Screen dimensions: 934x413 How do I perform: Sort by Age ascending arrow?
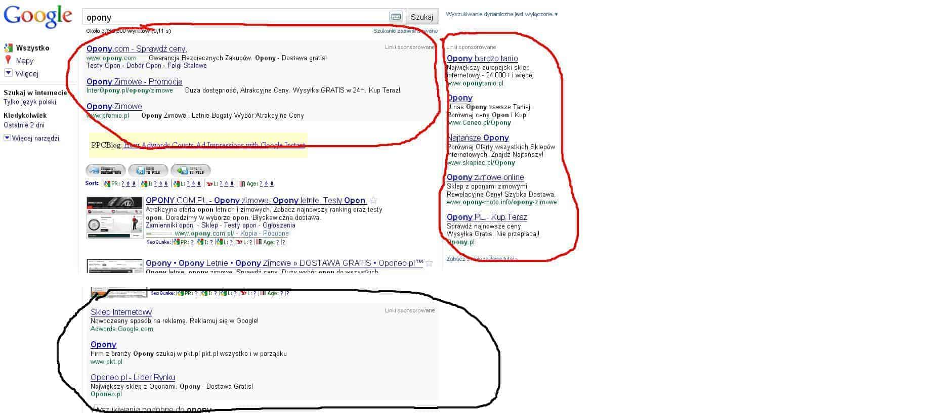(267, 184)
